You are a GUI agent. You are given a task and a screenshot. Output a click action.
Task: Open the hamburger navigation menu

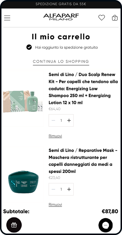[7, 18]
